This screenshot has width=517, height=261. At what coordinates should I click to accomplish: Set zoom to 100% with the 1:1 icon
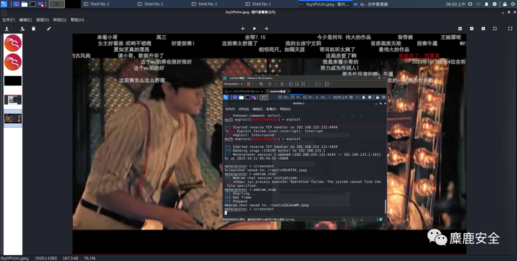483,29
